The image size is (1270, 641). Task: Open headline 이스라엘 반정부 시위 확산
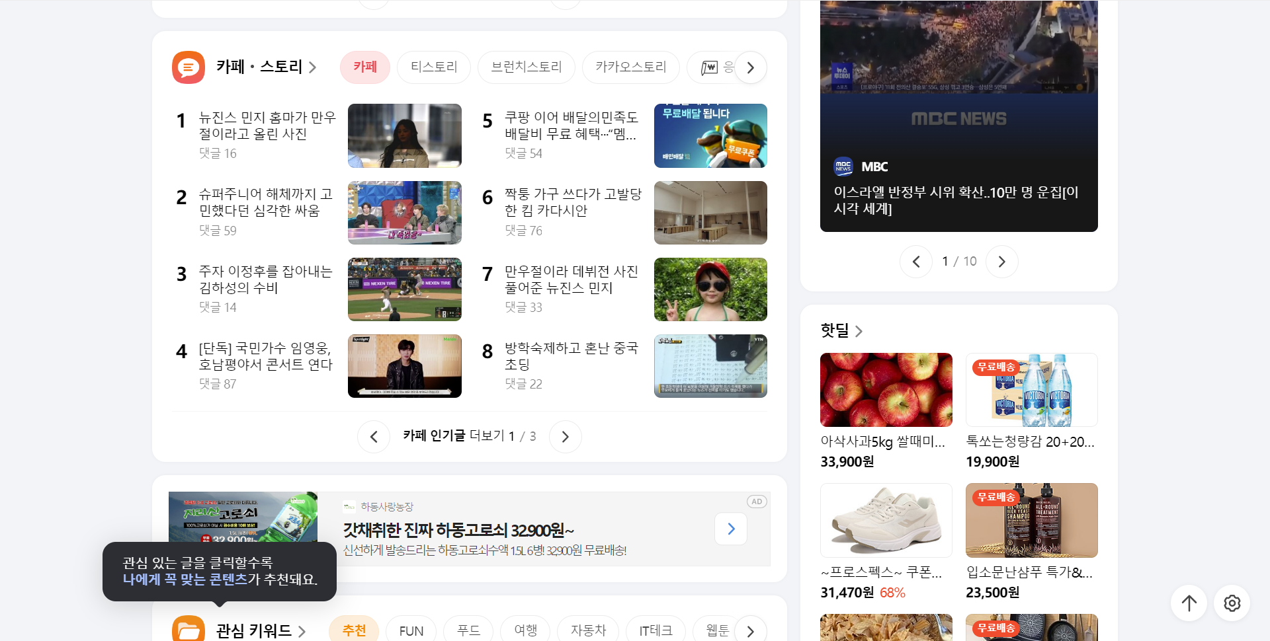[956, 200]
